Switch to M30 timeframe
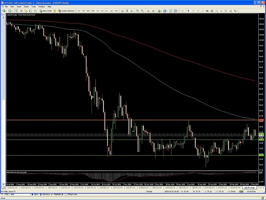The image size is (266, 200). pos(93,11)
